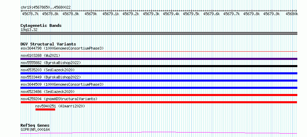Open variant nsv6523486 (Sedlazeck2020) label
The width and height of the screenshot is (307, 137).
pyautogui.click(x=48, y=92)
